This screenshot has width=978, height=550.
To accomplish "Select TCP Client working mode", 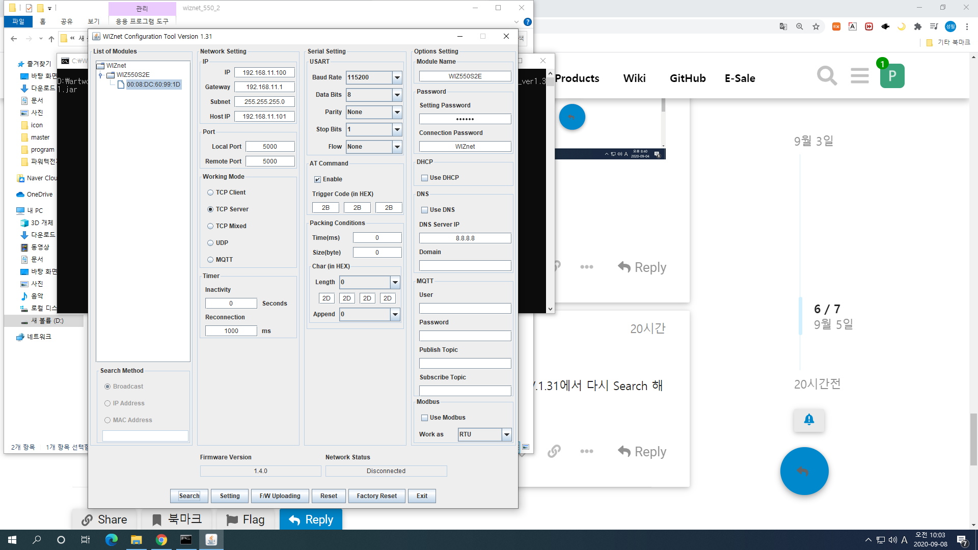I will pos(210,193).
